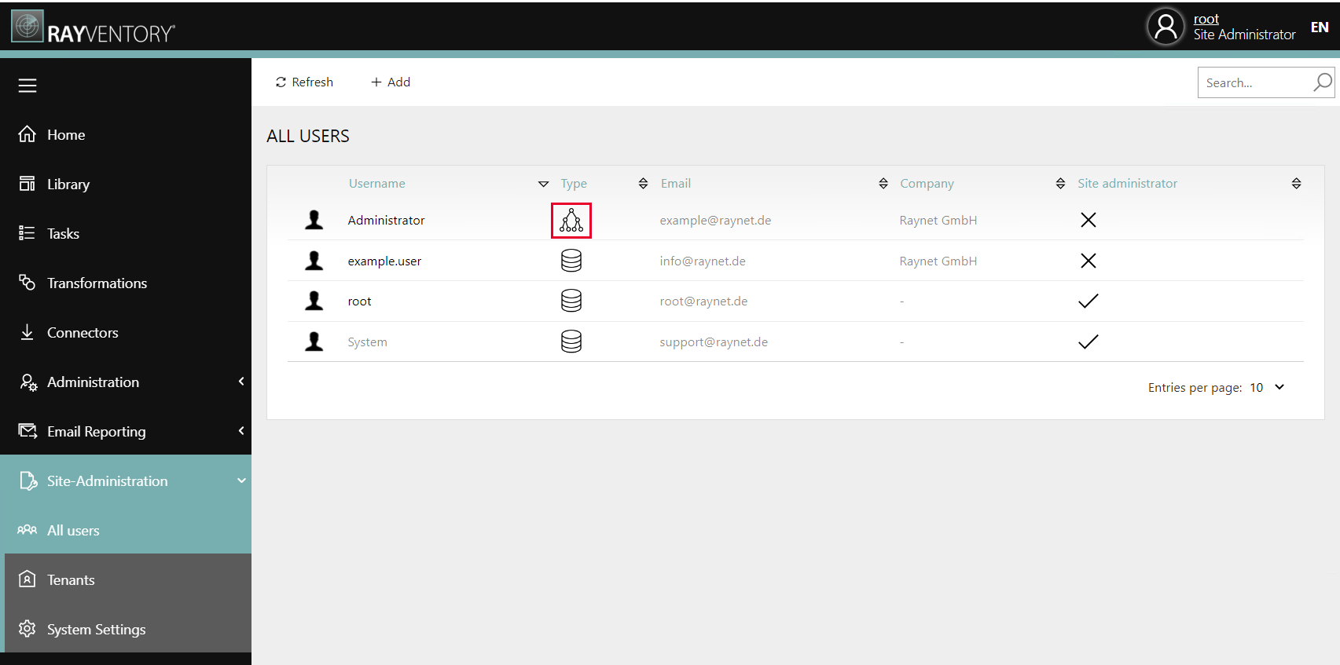
Task: Click the person icon beside root user
Action: pyautogui.click(x=314, y=301)
